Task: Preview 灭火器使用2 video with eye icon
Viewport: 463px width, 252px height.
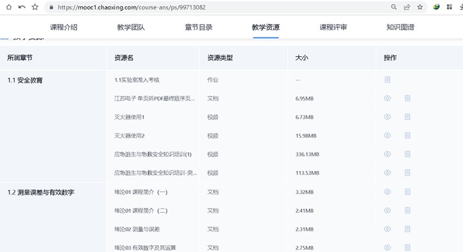Action: pyautogui.click(x=387, y=136)
